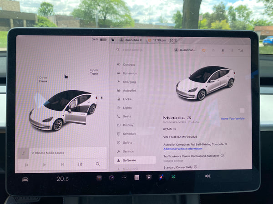Viewport: 273px width, 204px height.
Task: Tap the music note album thumbnail
Action: [23, 153]
